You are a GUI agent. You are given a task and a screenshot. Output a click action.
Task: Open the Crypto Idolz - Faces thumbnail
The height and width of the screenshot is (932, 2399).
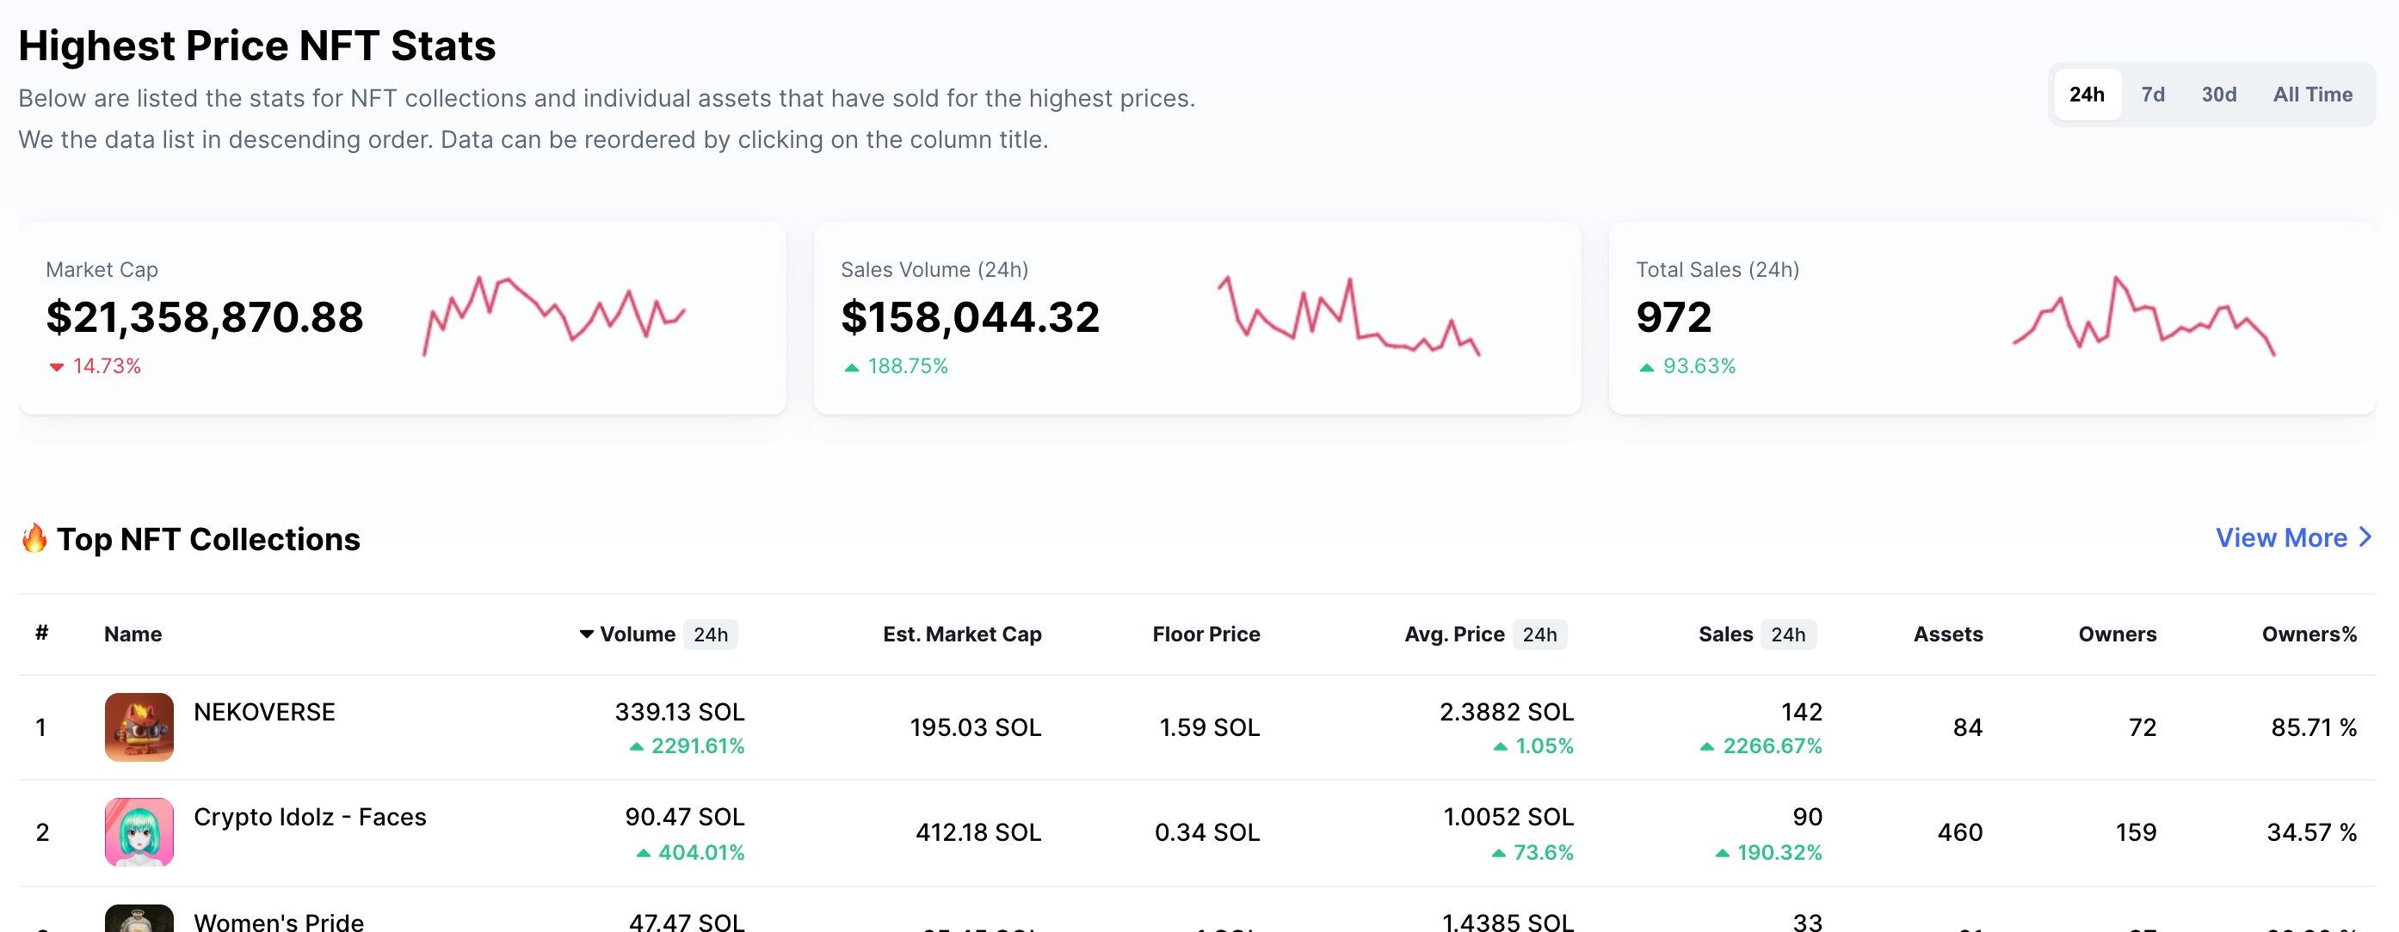(x=139, y=831)
